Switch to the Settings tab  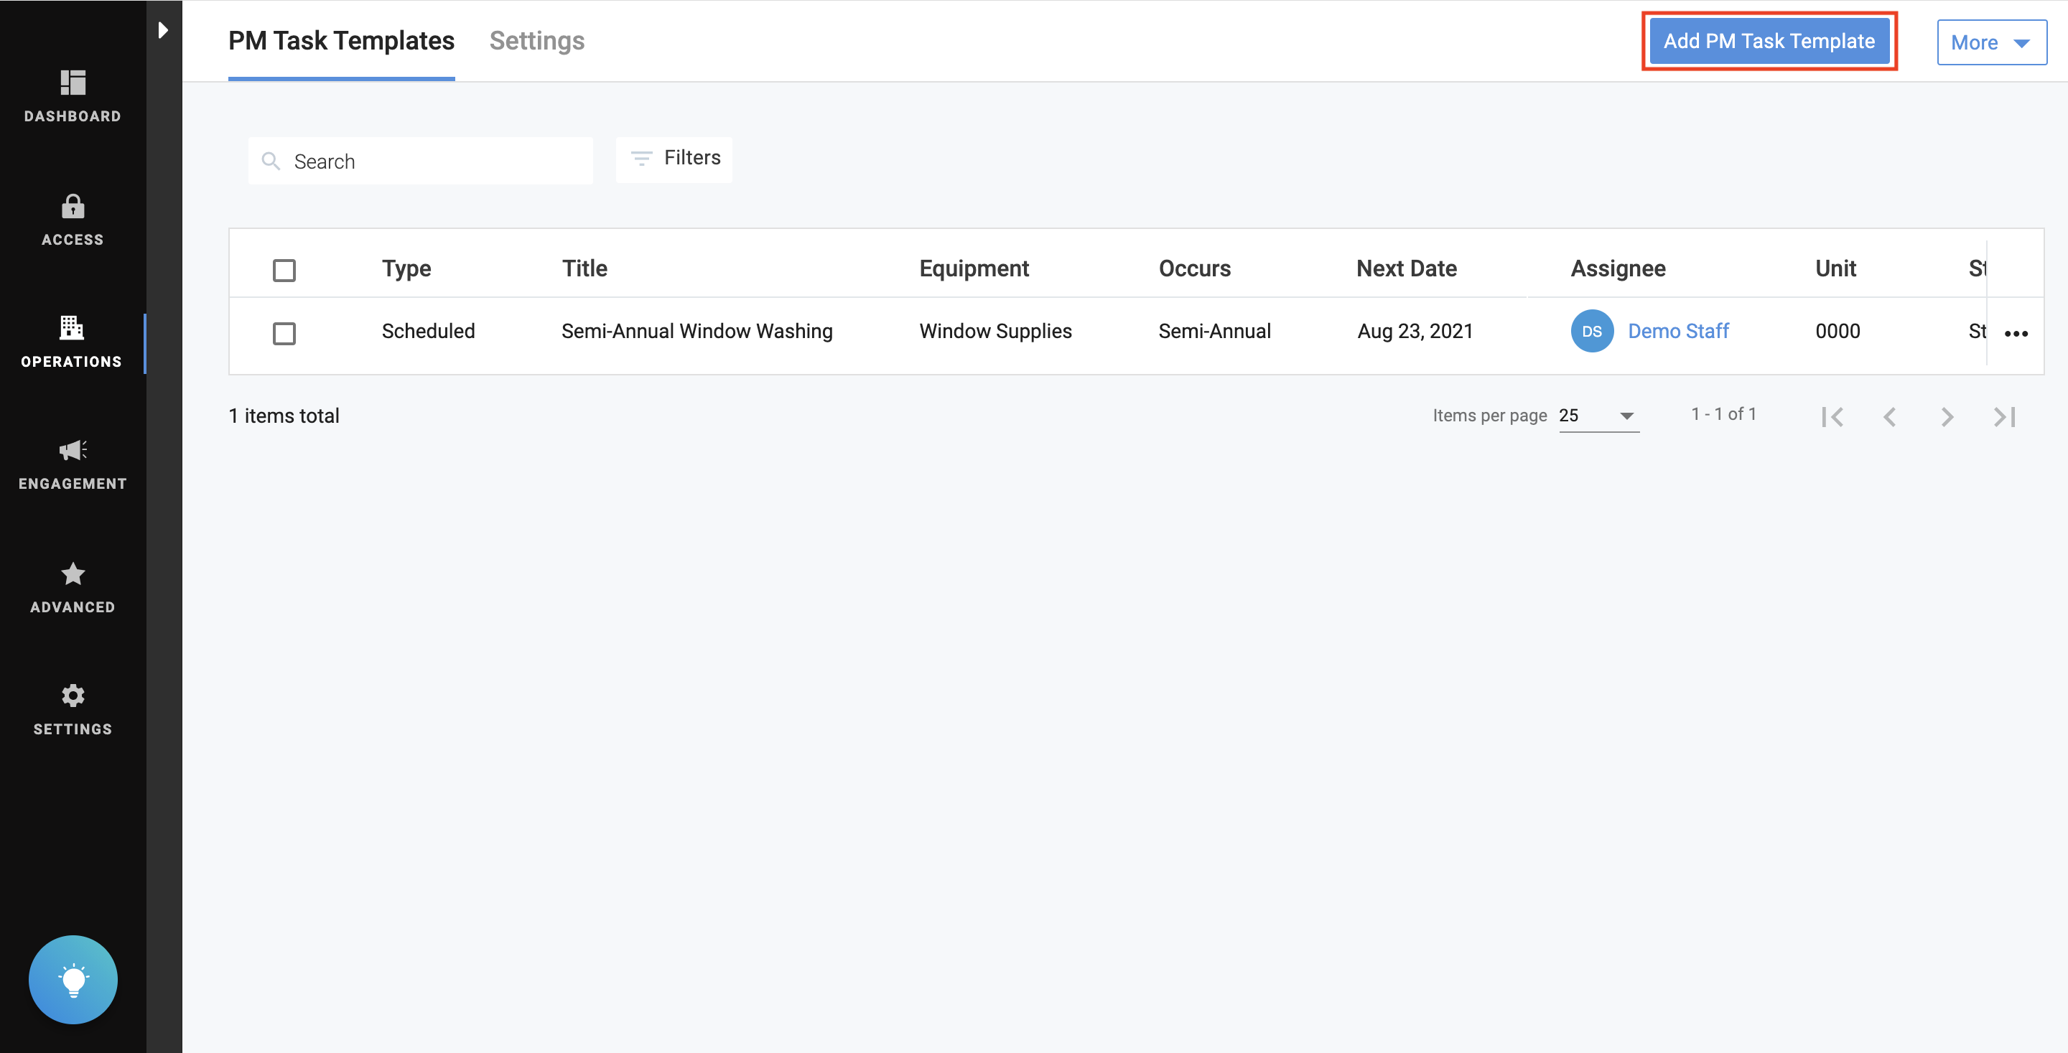[536, 41]
